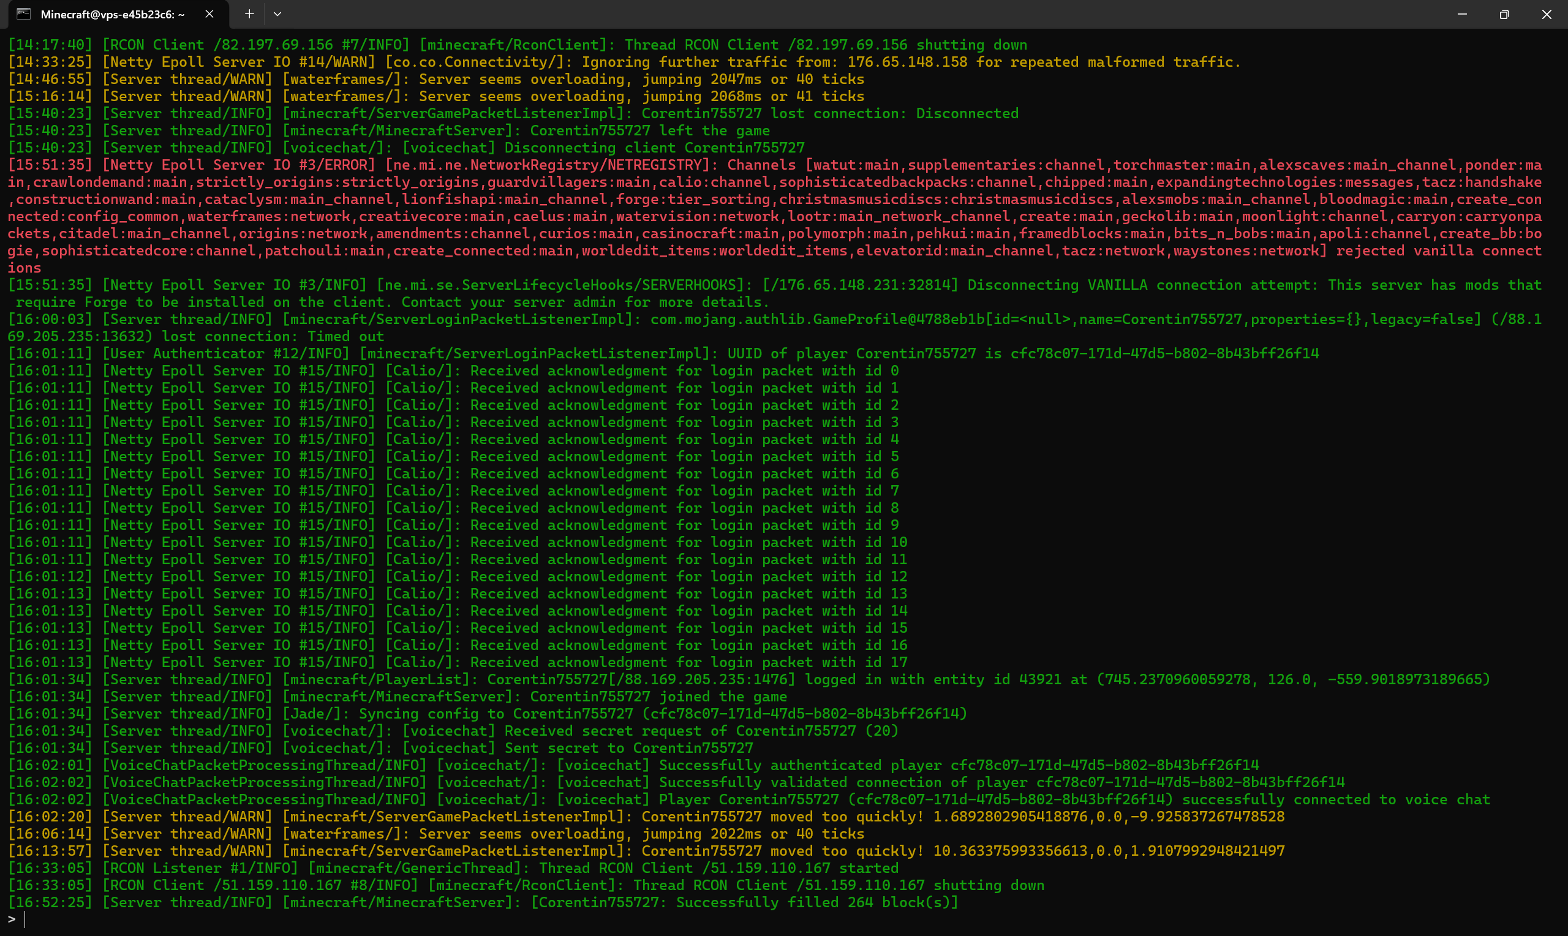The image size is (1568, 936).
Task: Click log line 'Corentin755727 joined the game'
Action: pos(397,697)
